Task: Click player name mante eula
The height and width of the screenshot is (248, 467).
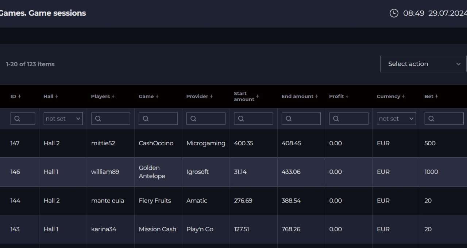Action: click(108, 201)
